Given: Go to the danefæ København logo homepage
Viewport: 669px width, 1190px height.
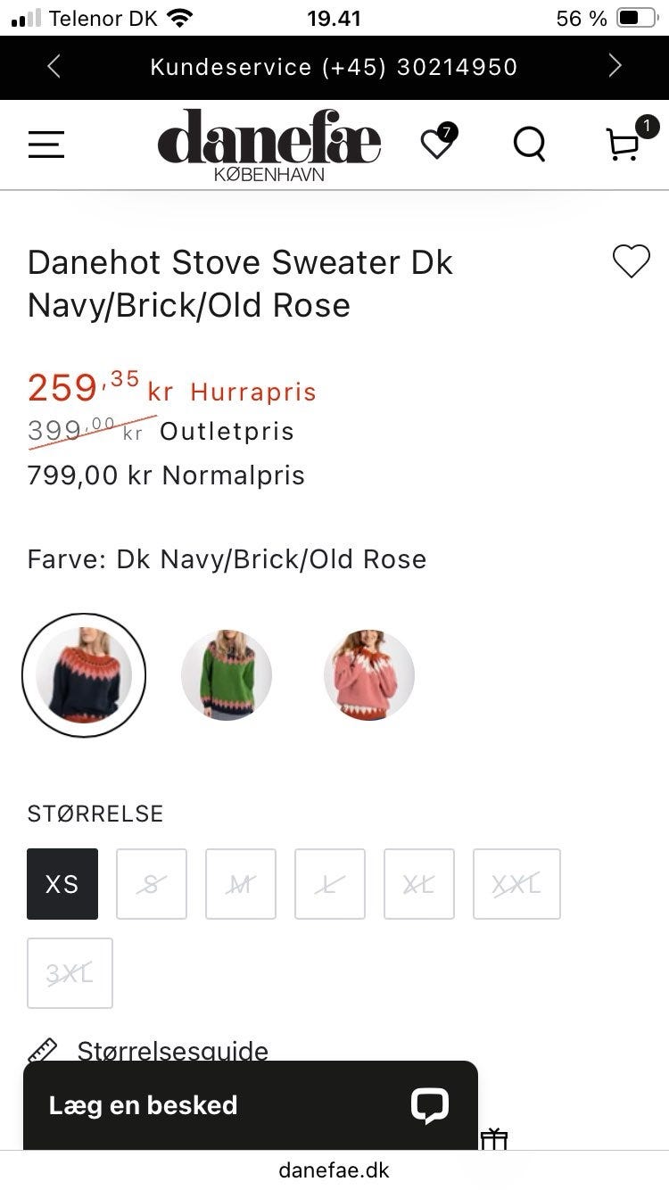Looking at the screenshot, I should (x=269, y=145).
